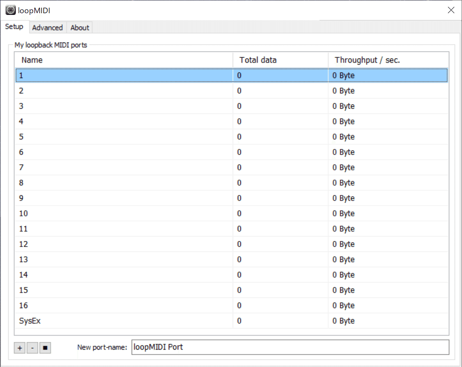462x367 pixels.
Task: Mute port using the square stop button
Action: tap(45, 348)
